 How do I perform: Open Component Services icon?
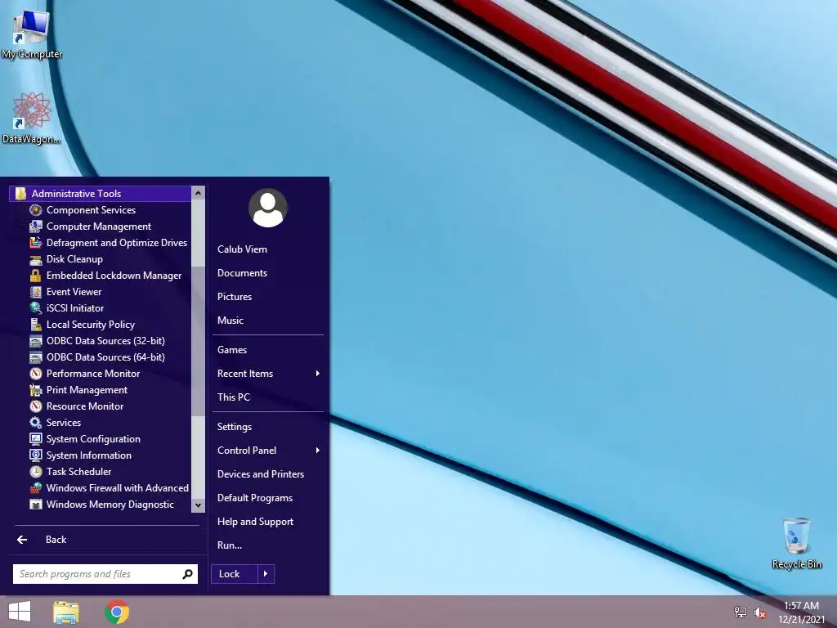[x=36, y=210]
